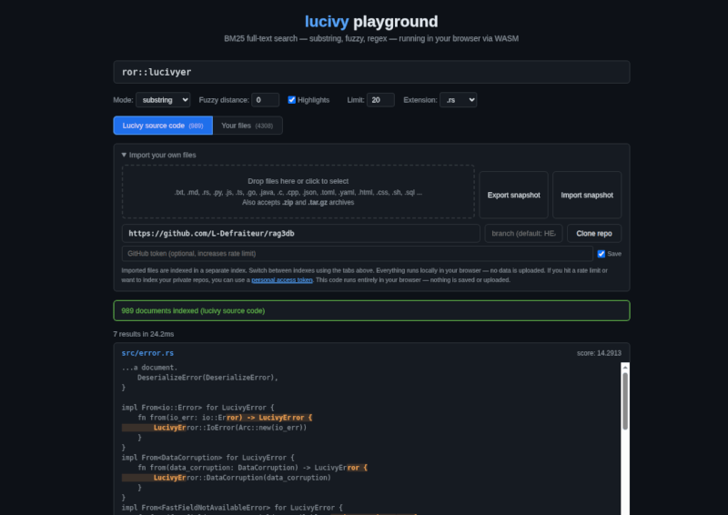Click the search query field containing ror::lucivyer
The height and width of the screenshot is (515, 728).
tap(371, 72)
